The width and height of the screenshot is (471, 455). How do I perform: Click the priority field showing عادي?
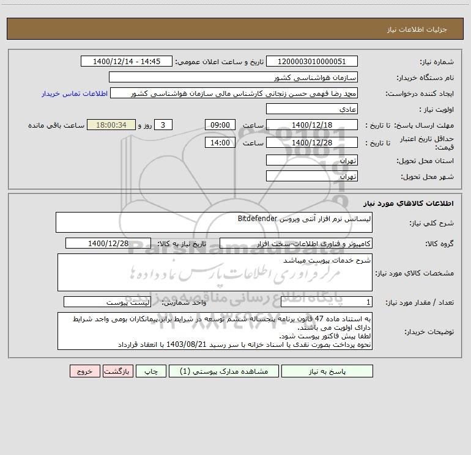click(x=312, y=109)
